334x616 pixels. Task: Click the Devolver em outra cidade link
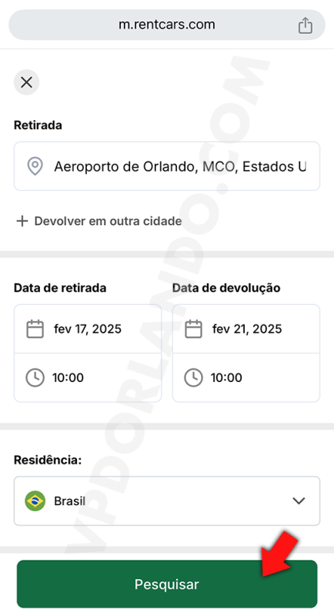tap(108, 221)
